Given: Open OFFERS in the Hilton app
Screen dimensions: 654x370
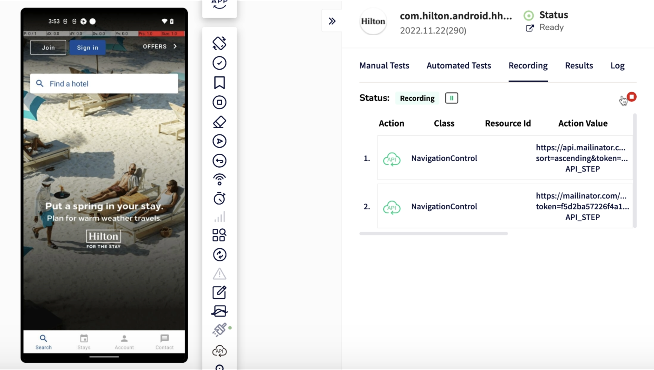Looking at the screenshot, I should (x=160, y=47).
